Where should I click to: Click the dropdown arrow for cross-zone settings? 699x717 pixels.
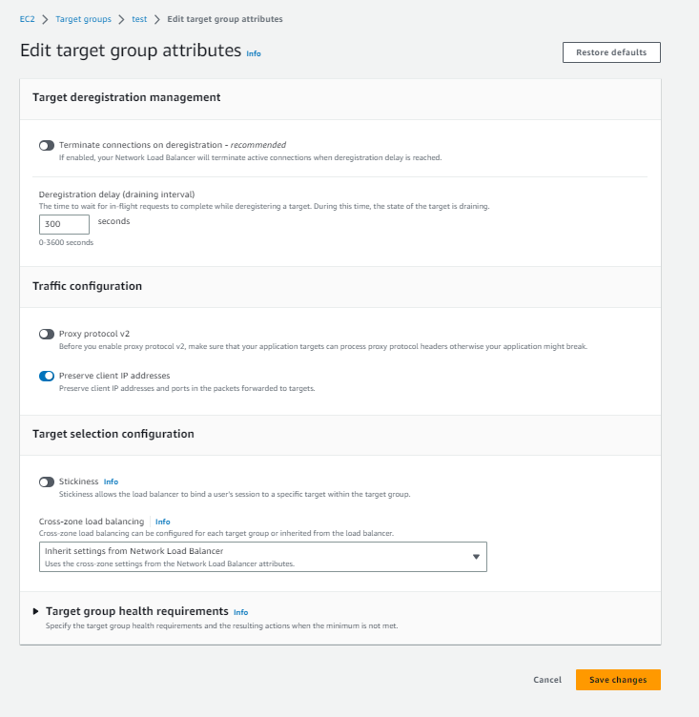(x=476, y=557)
